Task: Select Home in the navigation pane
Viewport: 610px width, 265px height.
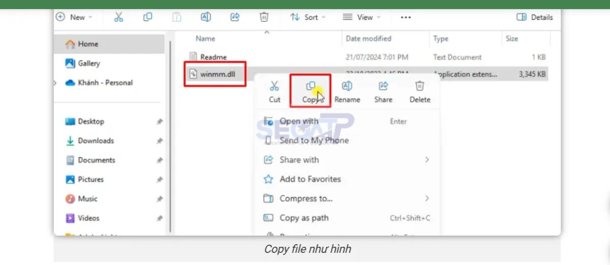Action: (109, 44)
